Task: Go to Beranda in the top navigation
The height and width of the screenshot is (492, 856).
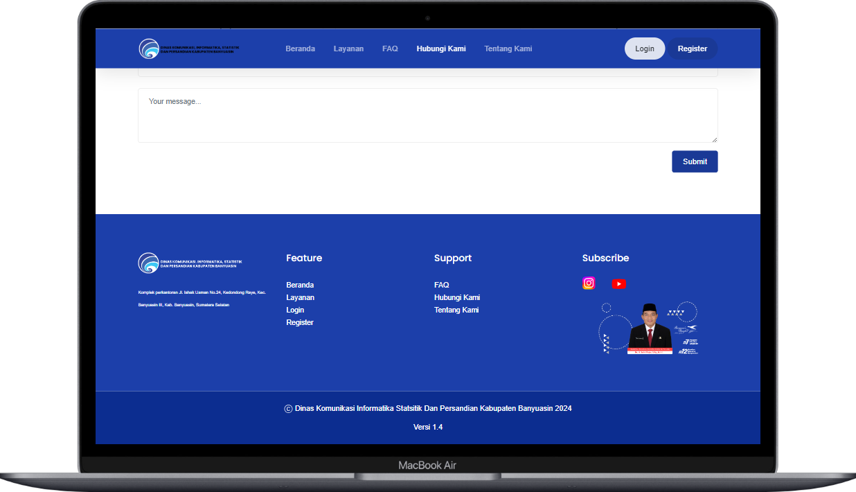Action: 301,49
